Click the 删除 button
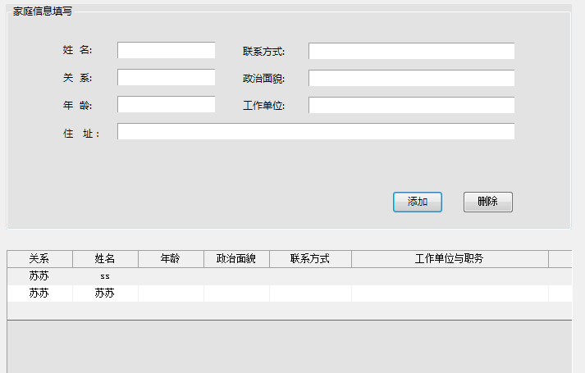The height and width of the screenshot is (373, 585). 488,202
